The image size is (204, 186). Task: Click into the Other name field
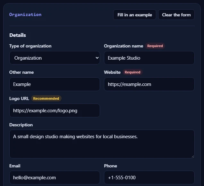(55, 84)
